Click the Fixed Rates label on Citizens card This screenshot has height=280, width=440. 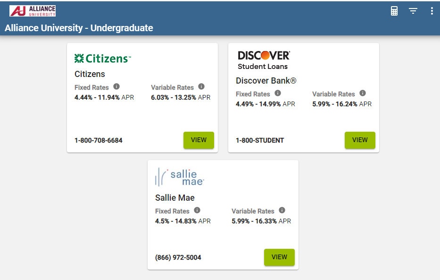(91, 88)
